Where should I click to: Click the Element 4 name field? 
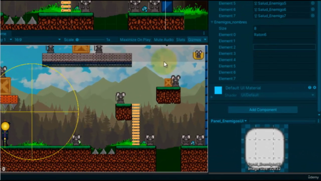[284, 60]
